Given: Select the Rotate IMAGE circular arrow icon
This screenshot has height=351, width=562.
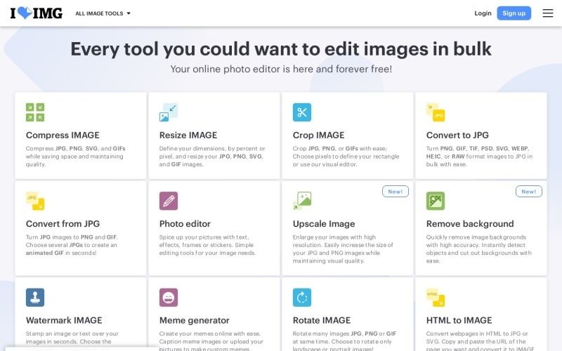Looking at the screenshot, I should pyautogui.click(x=302, y=298).
